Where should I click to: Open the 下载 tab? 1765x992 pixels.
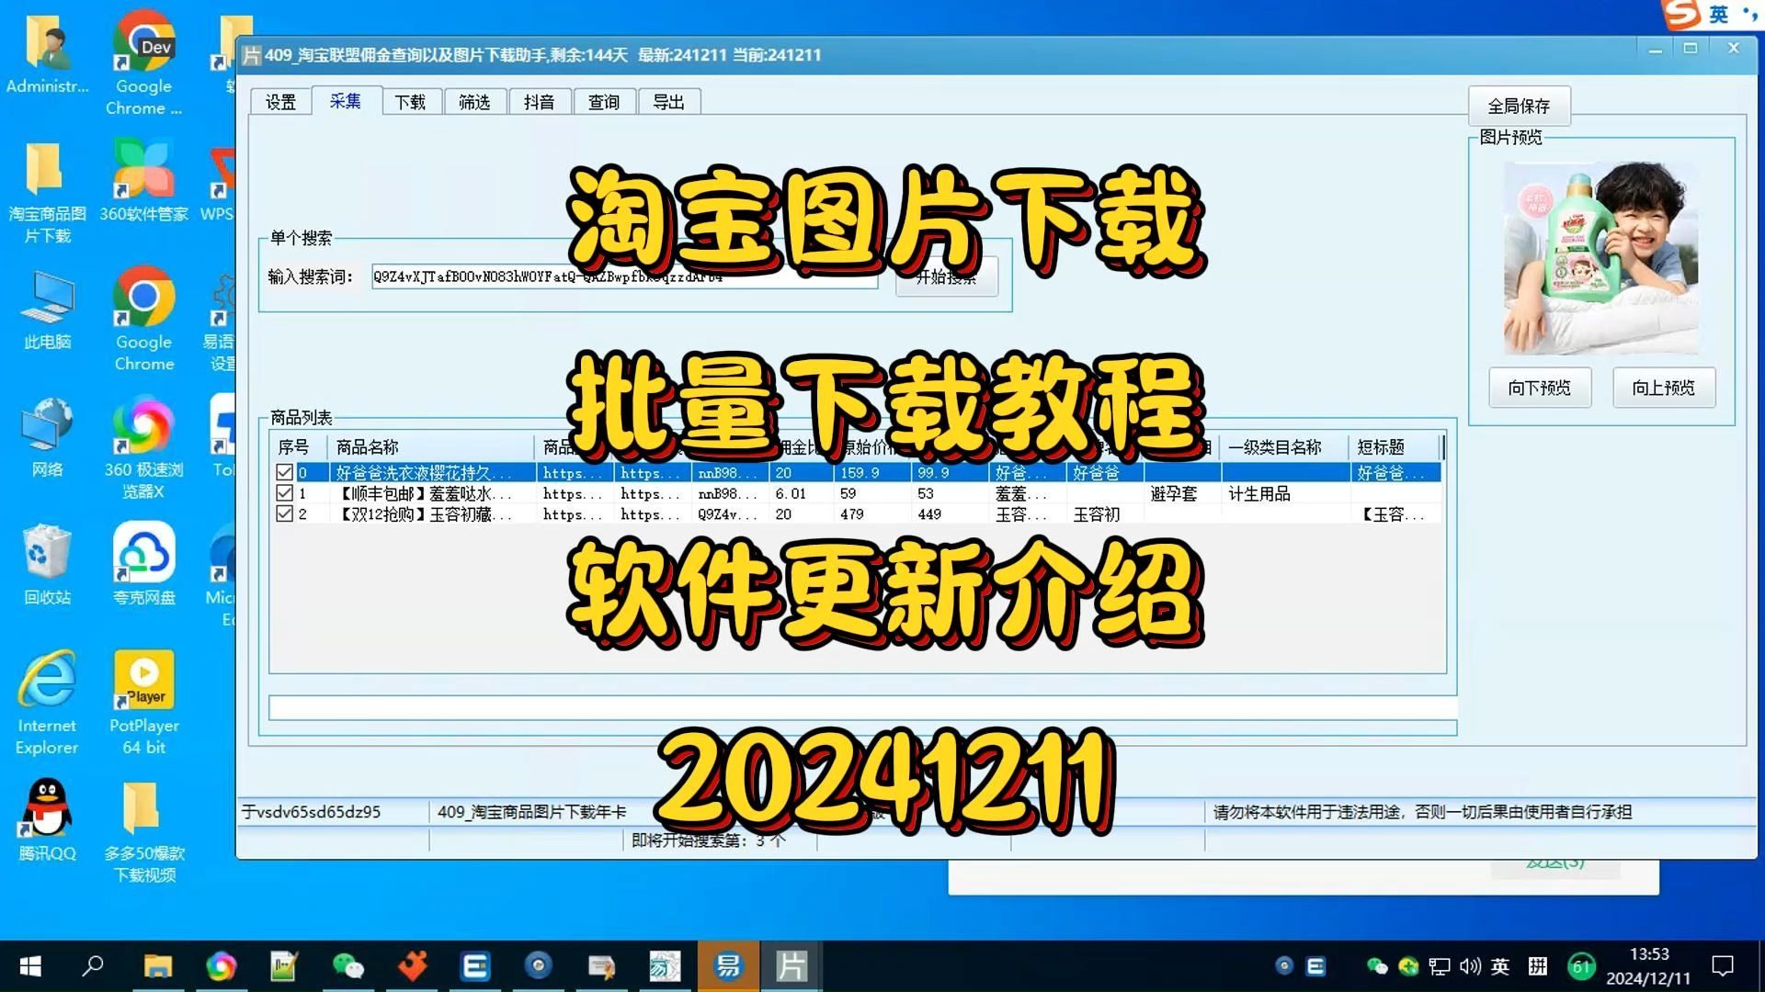pyautogui.click(x=410, y=102)
